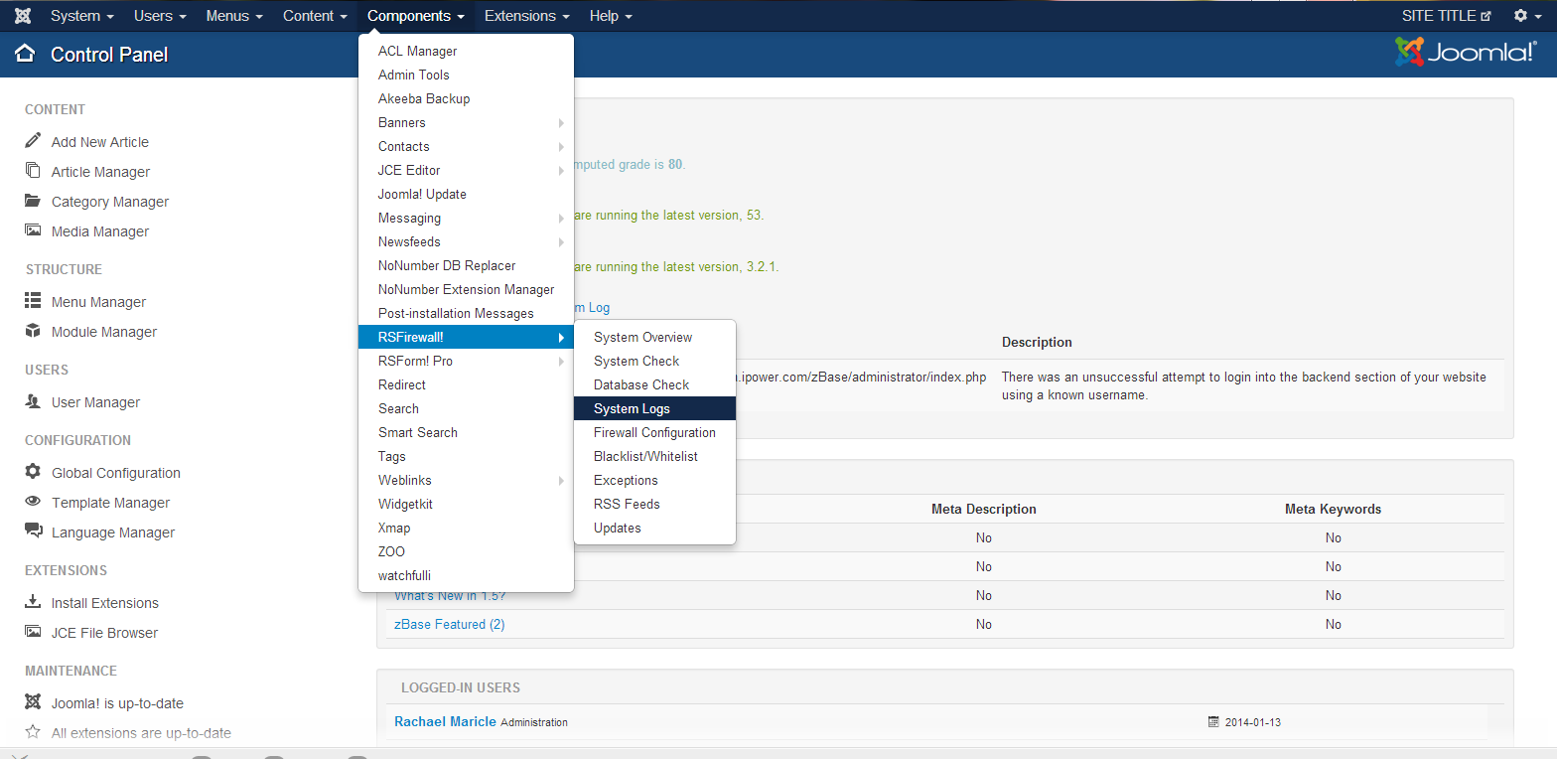Image resolution: width=1557 pixels, height=759 pixels.
Task: Click the Control Panel home icon
Action: pos(25,54)
